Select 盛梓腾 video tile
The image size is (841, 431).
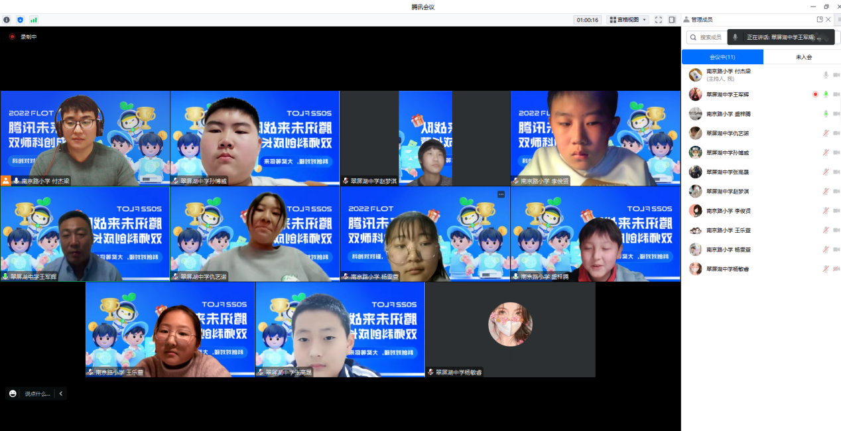595,234
